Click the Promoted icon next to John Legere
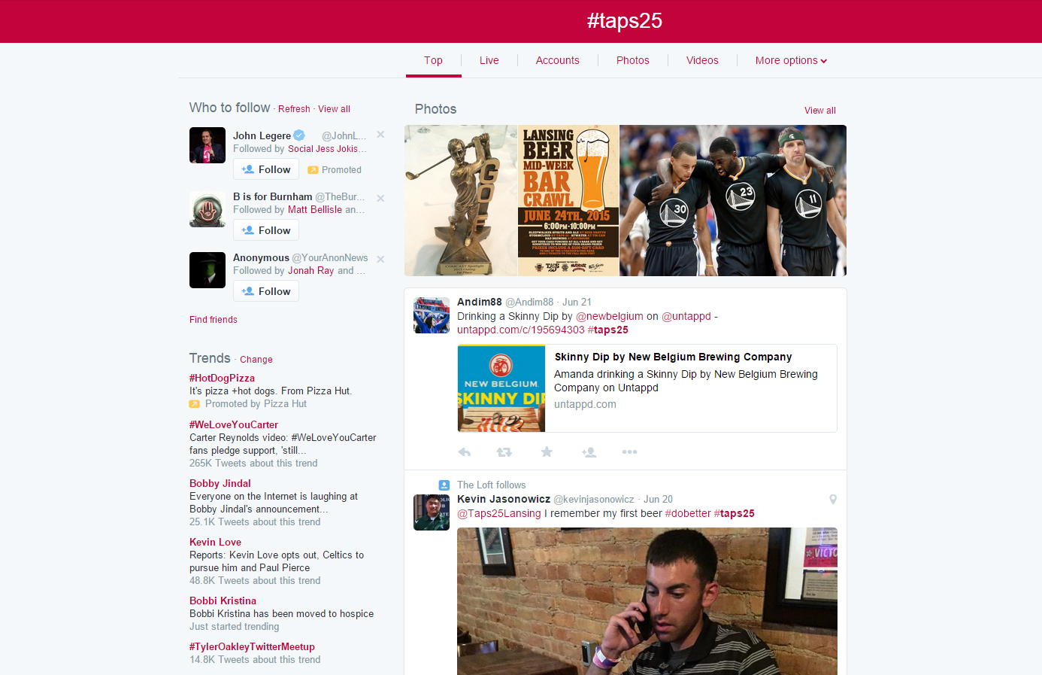1042x675 pixels. 313,170
